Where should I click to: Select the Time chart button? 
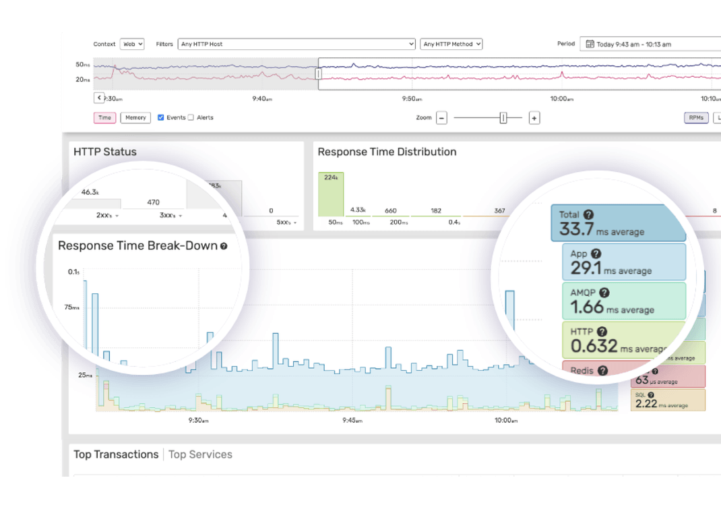(104, 118)
